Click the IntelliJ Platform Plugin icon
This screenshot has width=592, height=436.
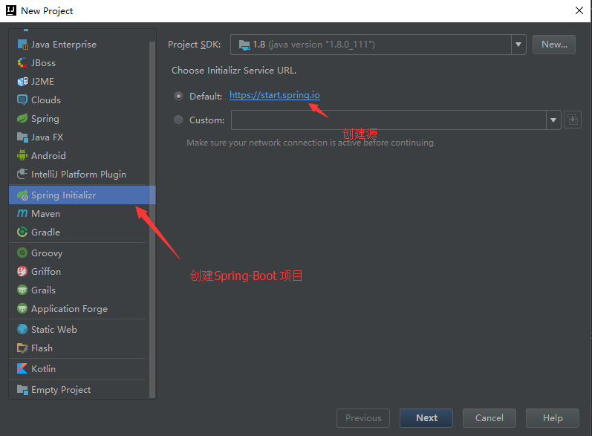tap(22, 174)
